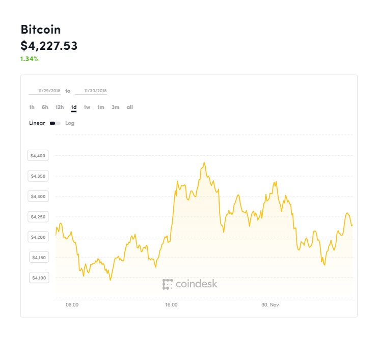Image resolution: width=378 pixels, height=338 pixels.
Task: Click the 30. Nov axis marker
Action: coord(270,305)
